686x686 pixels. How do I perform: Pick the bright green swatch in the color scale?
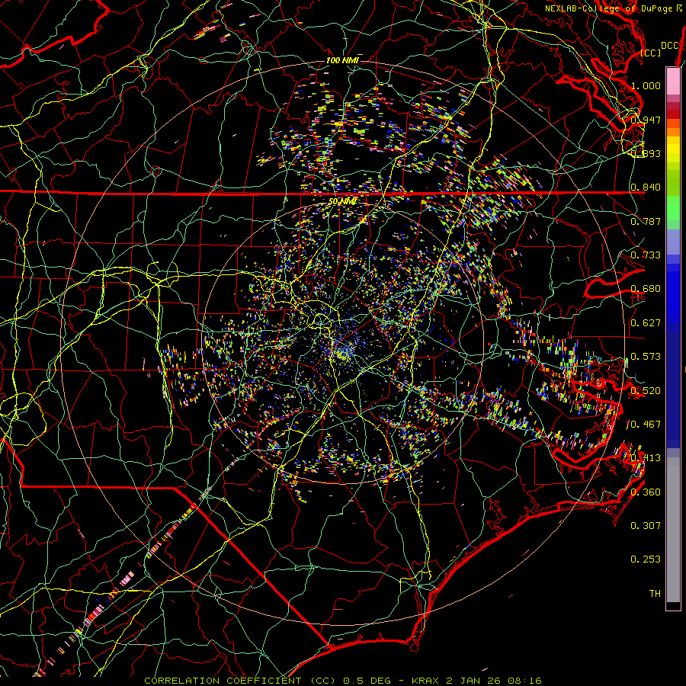tap(673, 208)
